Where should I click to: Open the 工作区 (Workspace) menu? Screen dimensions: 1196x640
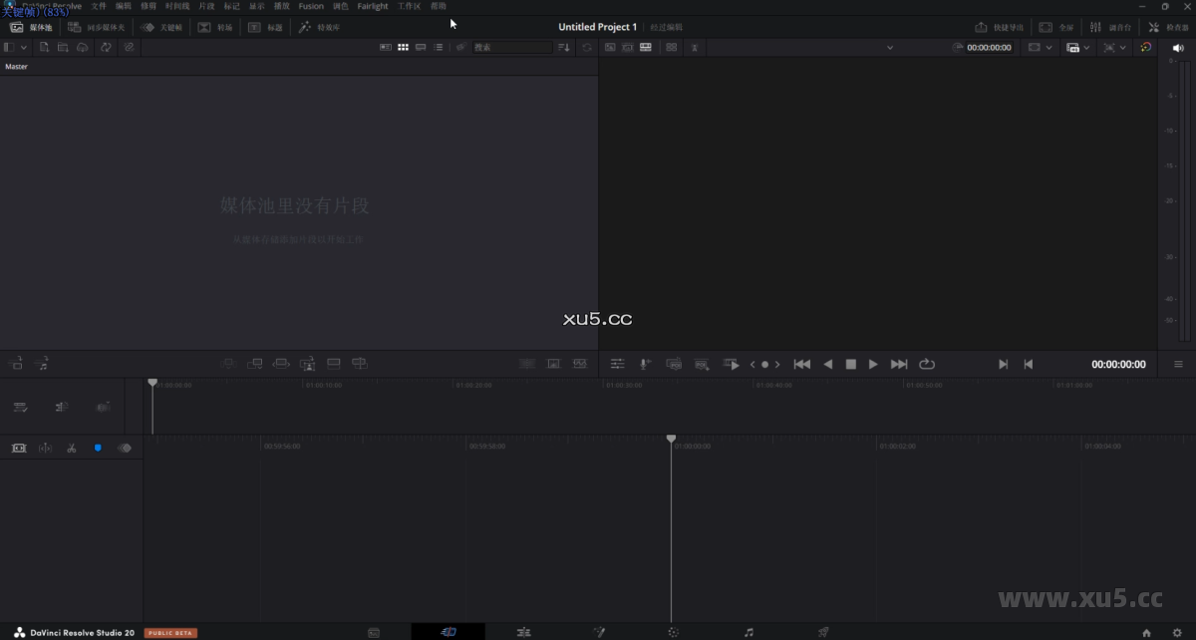pos(410,6)
